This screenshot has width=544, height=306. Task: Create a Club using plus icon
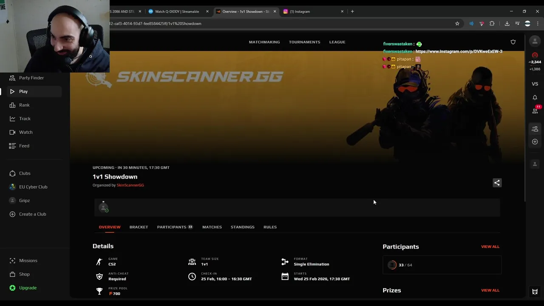[x=12, y=214]
